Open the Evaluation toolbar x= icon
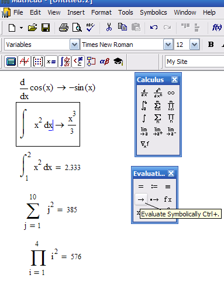Screen dimensions: 224x285 click(51, 62)
